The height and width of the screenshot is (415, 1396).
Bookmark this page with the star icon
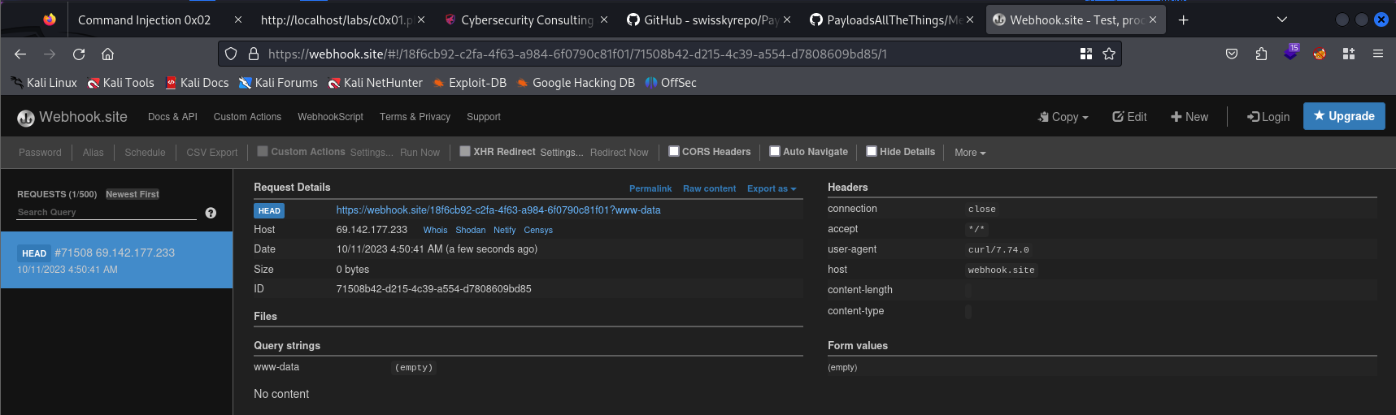[x=1108, y=54]
